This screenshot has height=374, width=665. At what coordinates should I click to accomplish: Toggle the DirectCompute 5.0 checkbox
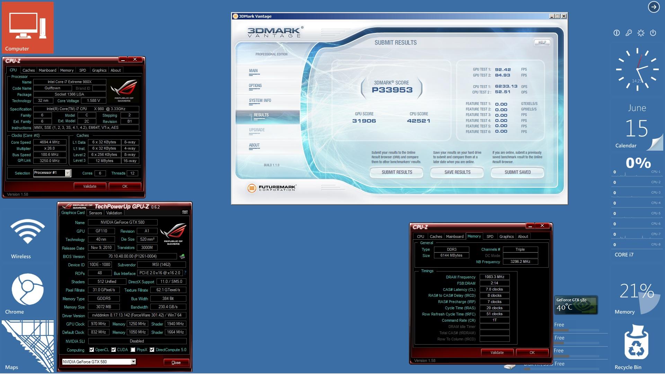(x=152, y=350)
